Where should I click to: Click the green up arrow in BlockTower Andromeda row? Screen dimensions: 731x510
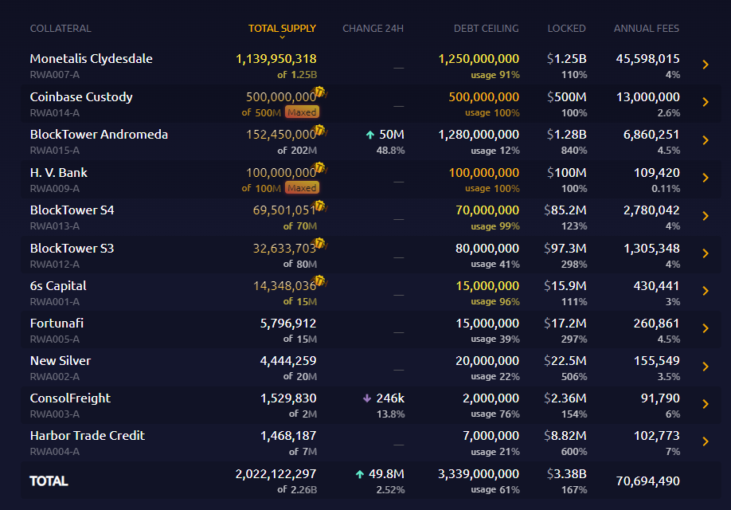click(370, 135)
